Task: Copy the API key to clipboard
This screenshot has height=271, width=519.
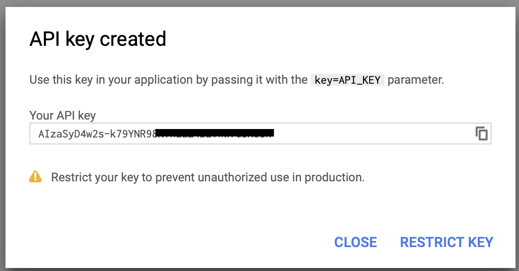Action: (482, 134)
